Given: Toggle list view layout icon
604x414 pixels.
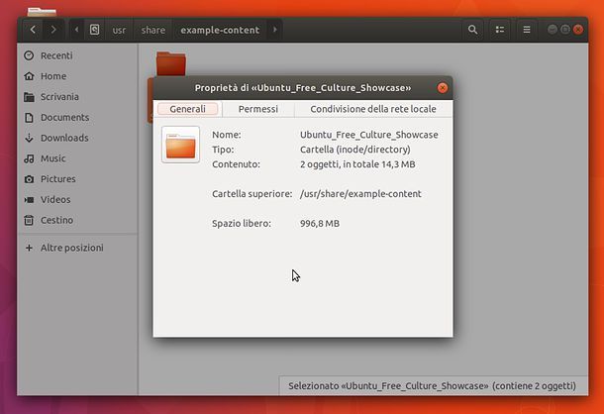Looking at the screenshot, I should (500, 30).
